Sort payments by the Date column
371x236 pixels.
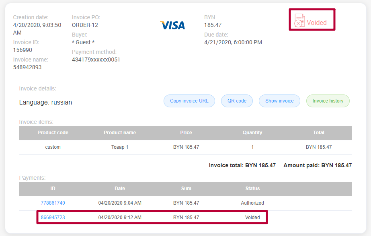120,189
